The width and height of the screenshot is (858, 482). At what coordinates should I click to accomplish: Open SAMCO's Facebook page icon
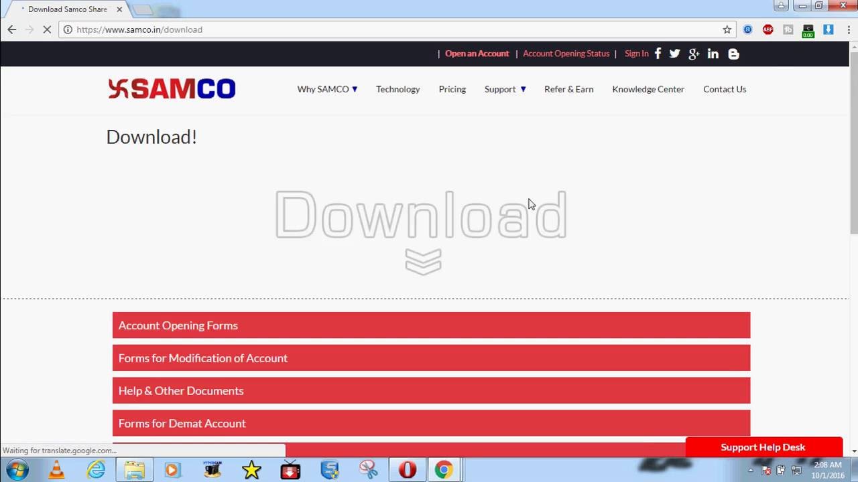[x=658, y=54]
